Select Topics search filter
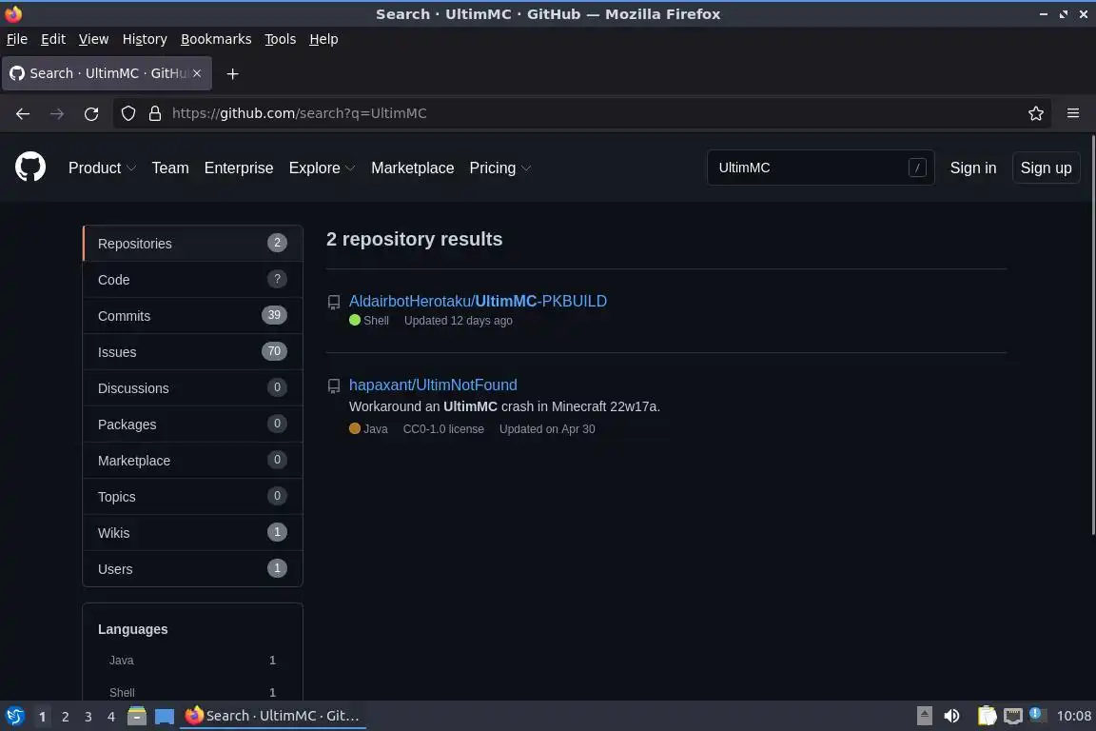The image size is (1096, 731). tap(193, 497)
